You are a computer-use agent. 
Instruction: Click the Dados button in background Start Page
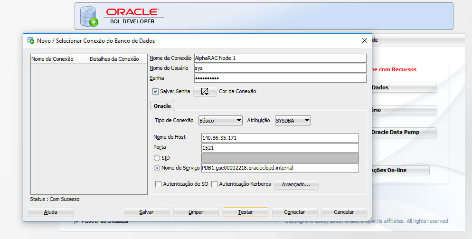click(x=404, y=87)
